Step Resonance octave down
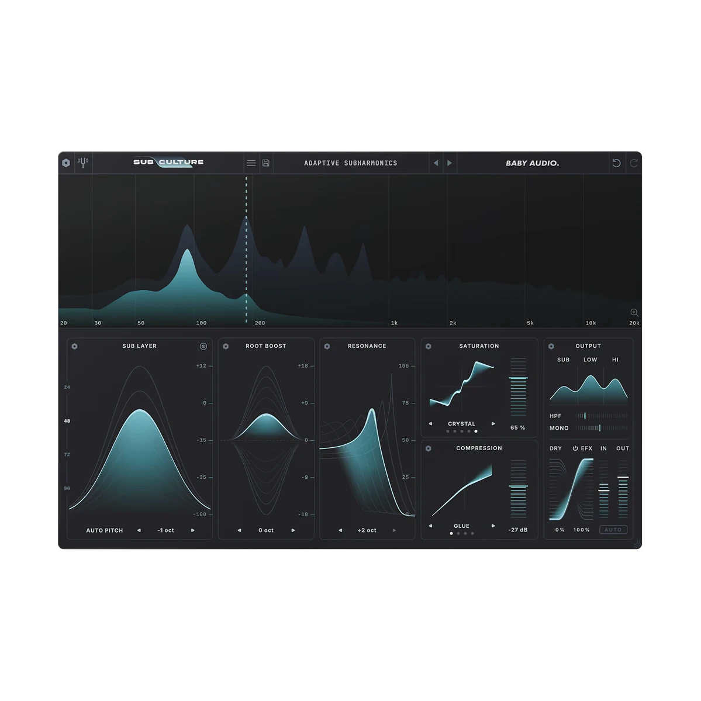The width and height of the screenshot is (701, 701). pyautogui.click(x=340, y=530)
